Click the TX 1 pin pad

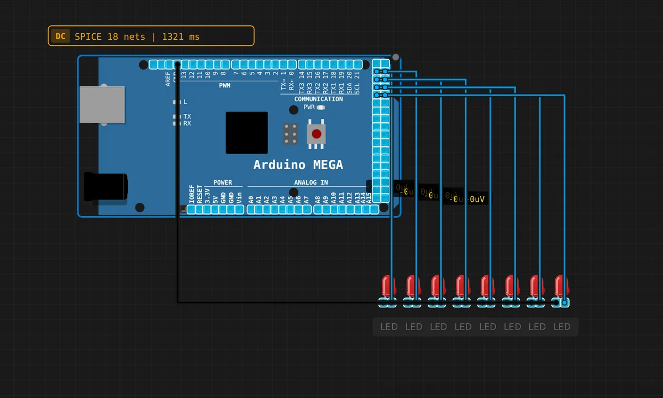pos(285,64)
